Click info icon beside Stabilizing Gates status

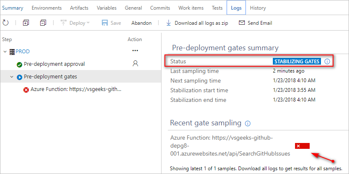pyautogui.click(x=327, y=62)
